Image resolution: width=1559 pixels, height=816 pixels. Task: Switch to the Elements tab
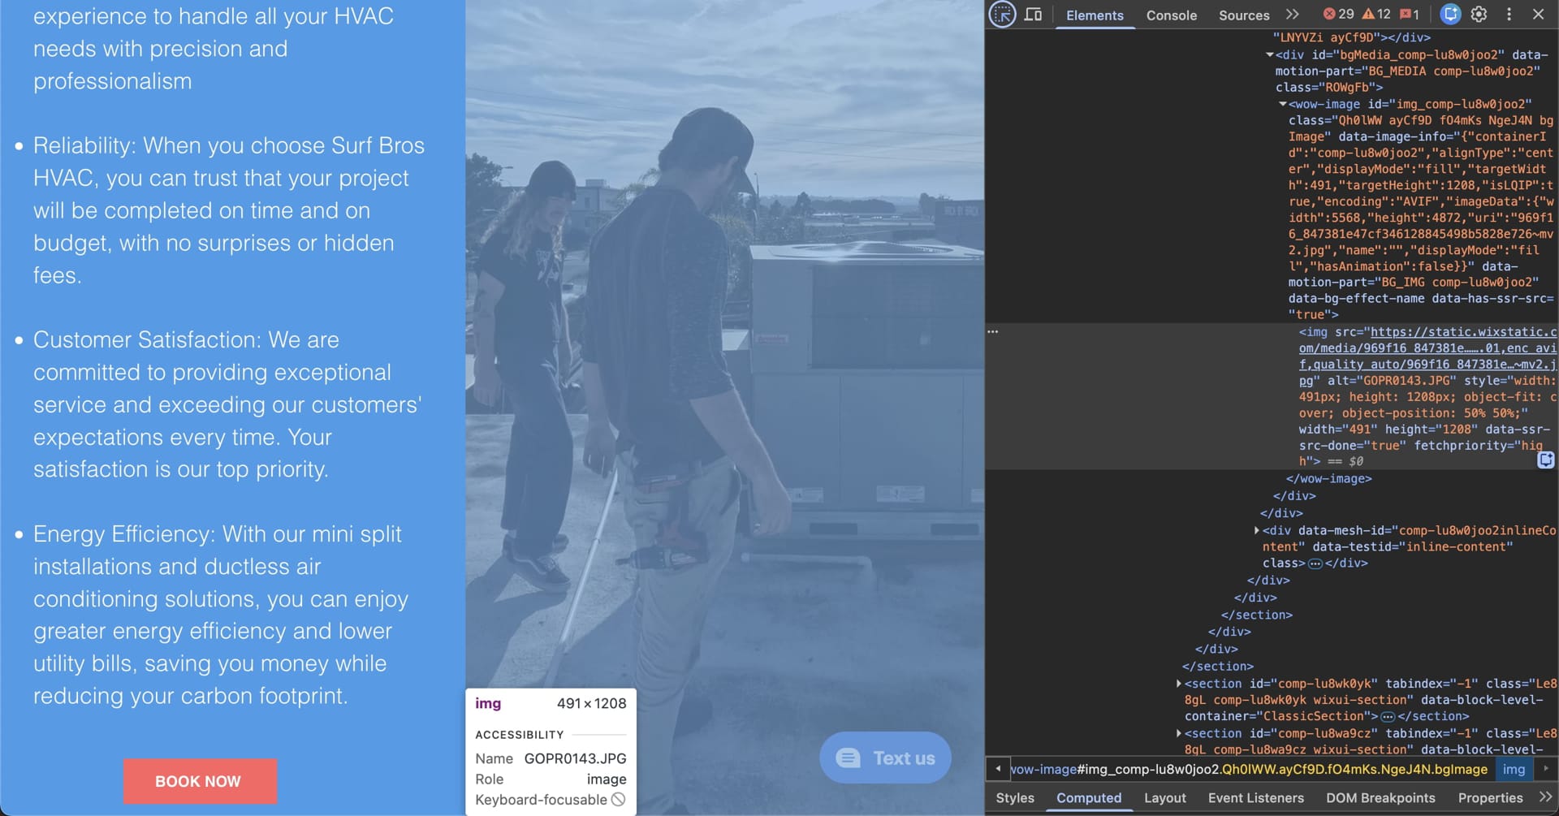(1095, 15)
